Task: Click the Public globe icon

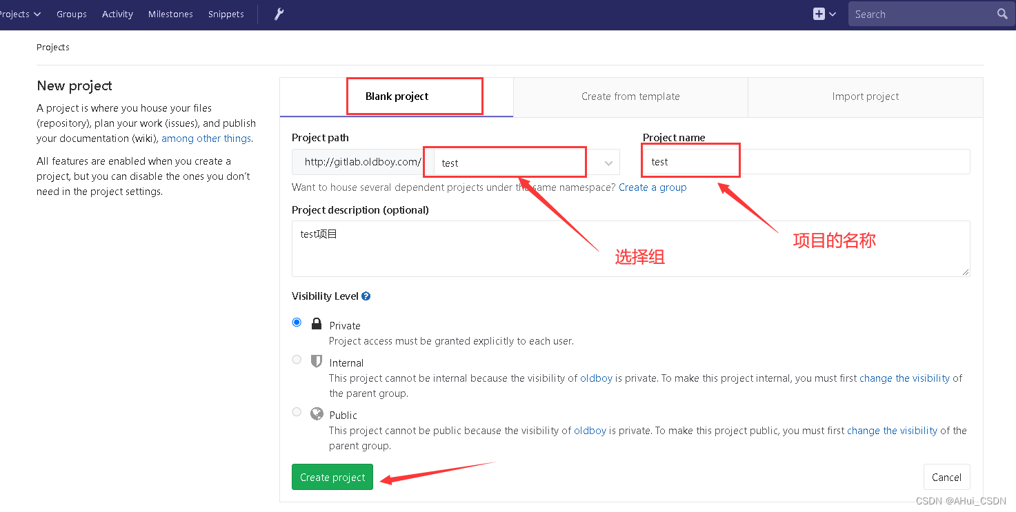Action: [317, 413]
